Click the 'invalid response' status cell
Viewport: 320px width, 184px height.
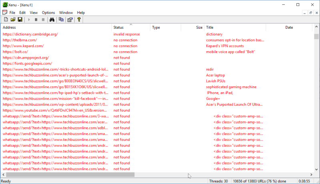point(126,34)
